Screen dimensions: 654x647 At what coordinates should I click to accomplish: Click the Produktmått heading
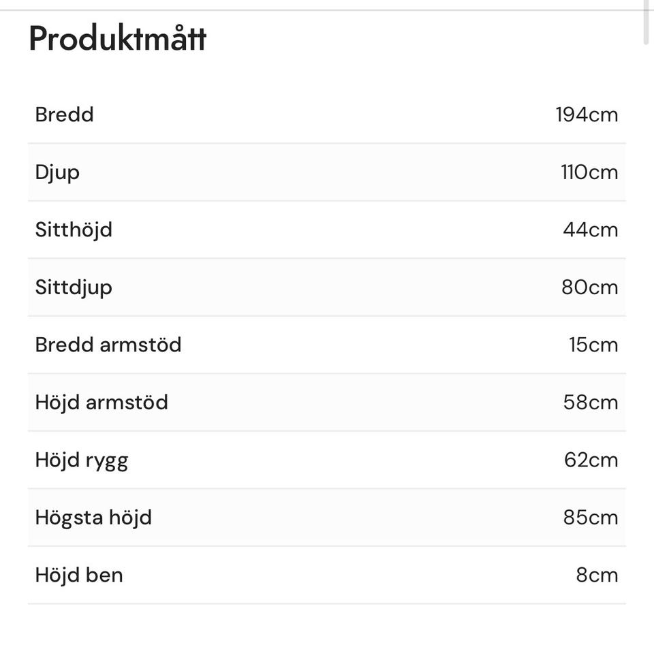(x=117, y=39)
